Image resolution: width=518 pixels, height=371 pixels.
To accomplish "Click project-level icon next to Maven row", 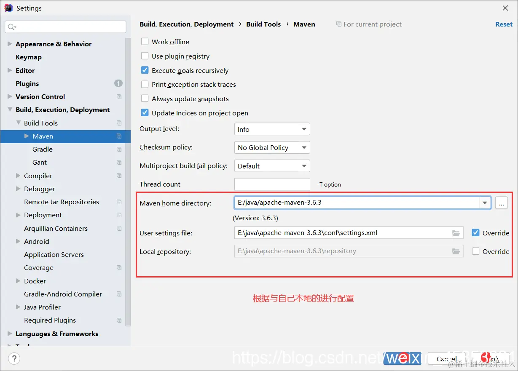I will point(119,136).
